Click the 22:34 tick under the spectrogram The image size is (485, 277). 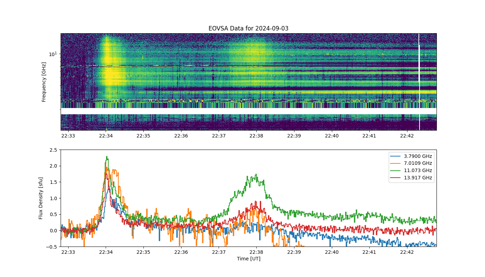pyautogui.click(x=106, y=136)
